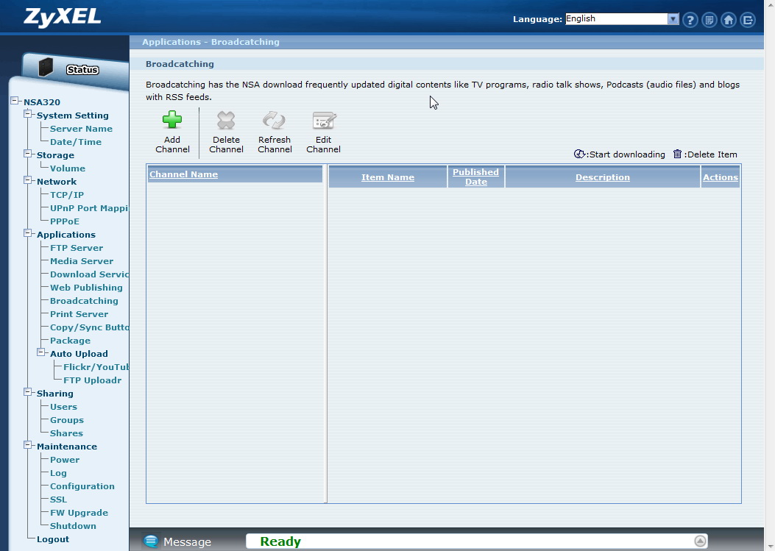
Task: Collapse the Applications tree node
Action: point(28,233)
